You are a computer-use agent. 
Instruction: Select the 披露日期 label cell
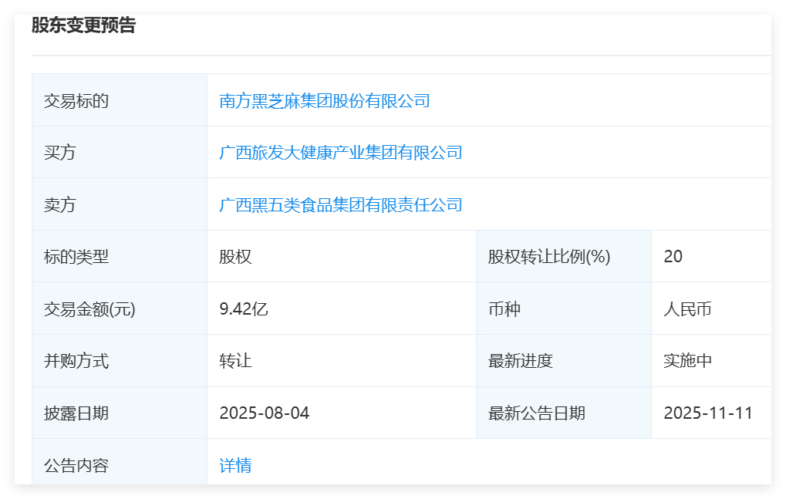point(120,413)
